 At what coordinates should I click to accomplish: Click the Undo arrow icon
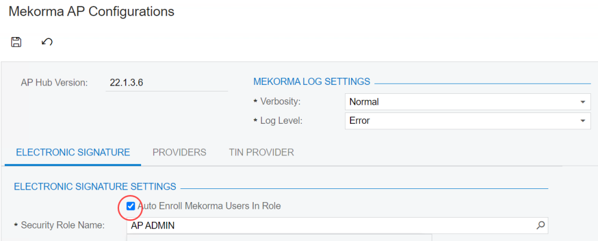click(x=47, y=42)
